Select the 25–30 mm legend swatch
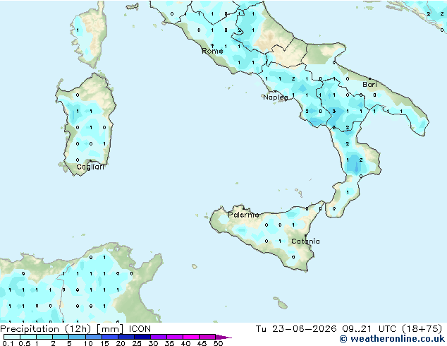The image size is (447, 346). [142, 337]
